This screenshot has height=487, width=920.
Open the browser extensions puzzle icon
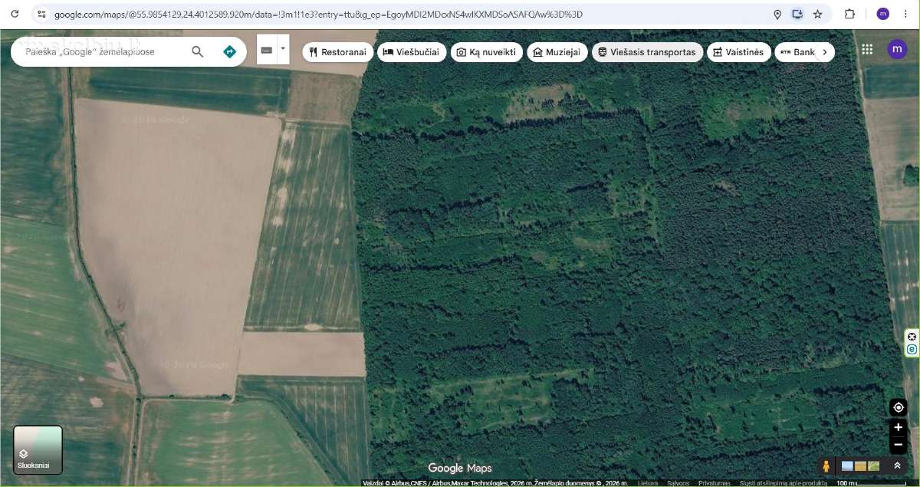coord(849,14)
